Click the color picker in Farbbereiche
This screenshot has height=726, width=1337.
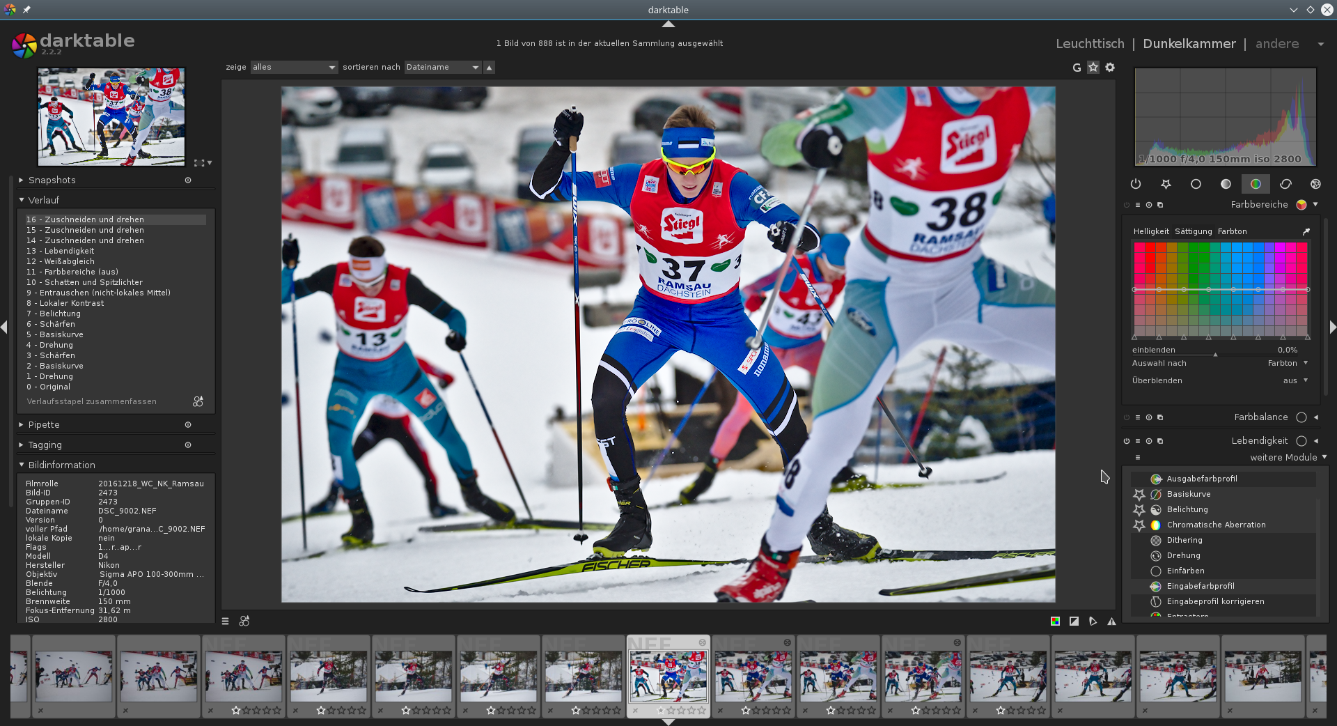pos(1306,231)
